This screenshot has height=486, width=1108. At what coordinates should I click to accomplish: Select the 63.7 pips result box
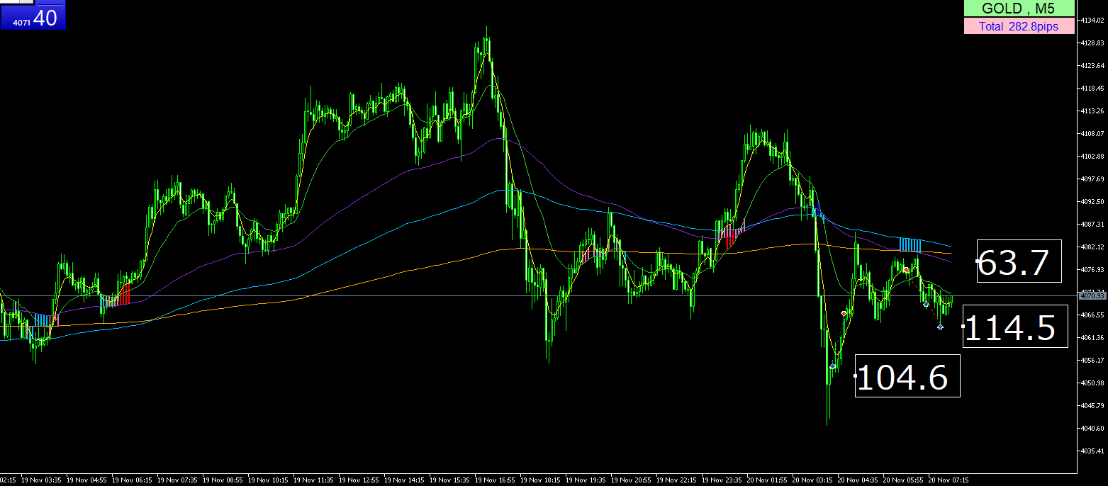tap(1020, 261)
